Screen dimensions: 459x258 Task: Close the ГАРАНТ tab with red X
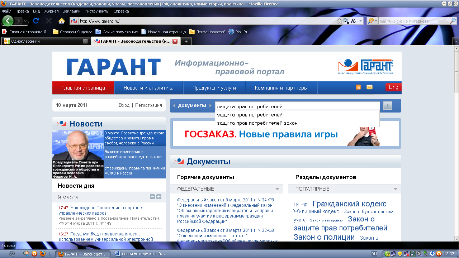click(x=175, y=41)
